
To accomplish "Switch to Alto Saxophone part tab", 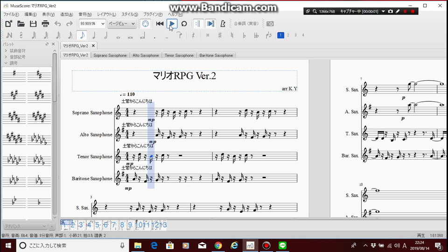I will tap(146, 56).
